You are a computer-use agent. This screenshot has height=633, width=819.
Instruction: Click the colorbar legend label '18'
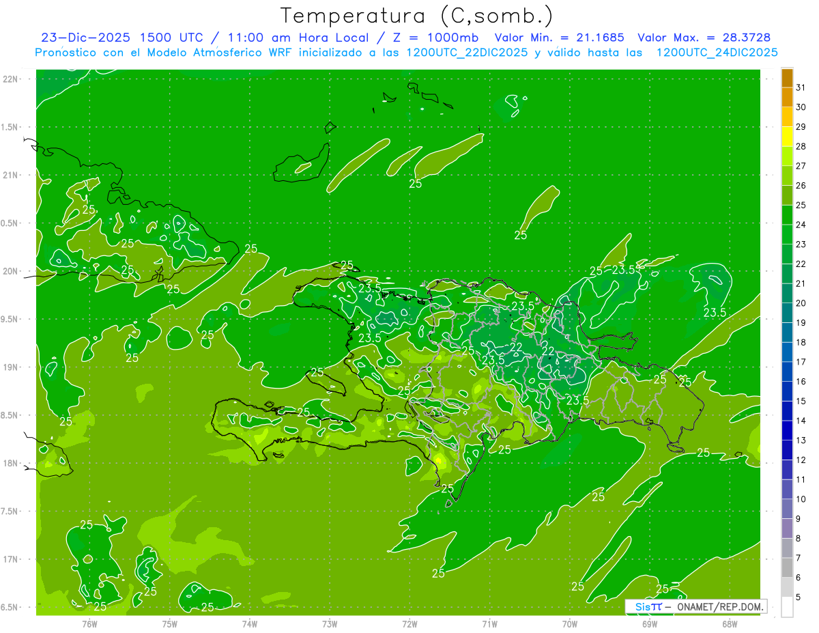[801, 343]
